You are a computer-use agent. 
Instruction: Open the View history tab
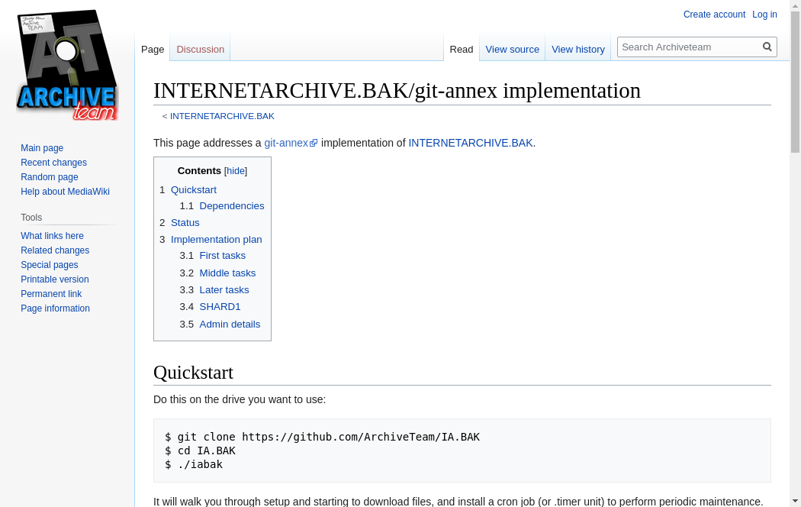tap(577, 50)
